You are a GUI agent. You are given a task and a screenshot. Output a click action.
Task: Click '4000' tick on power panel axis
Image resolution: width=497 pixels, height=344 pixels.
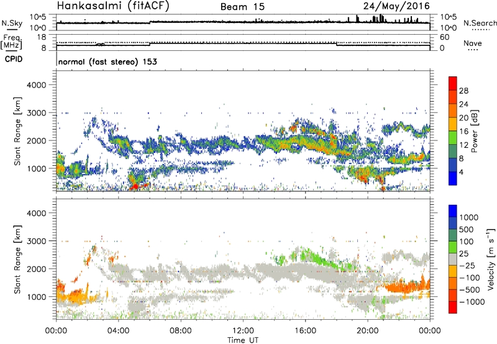point(36,85)
